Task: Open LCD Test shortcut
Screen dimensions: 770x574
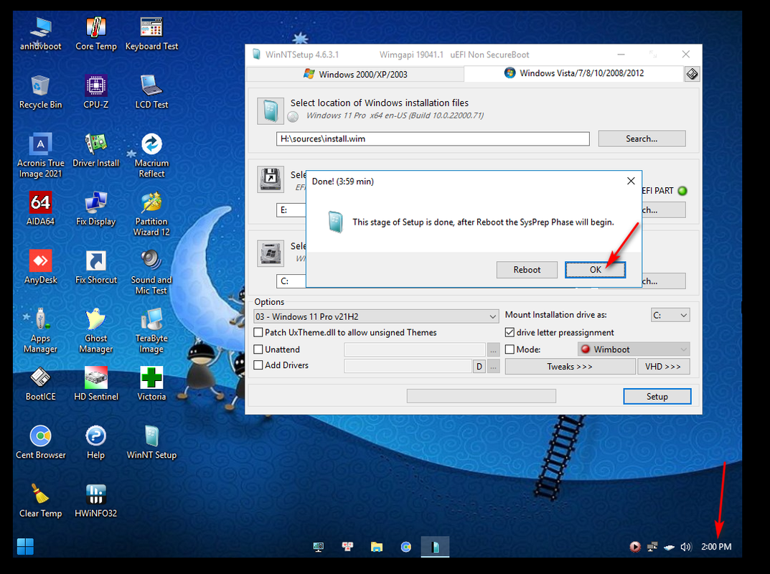Action: tap(151, 91)
